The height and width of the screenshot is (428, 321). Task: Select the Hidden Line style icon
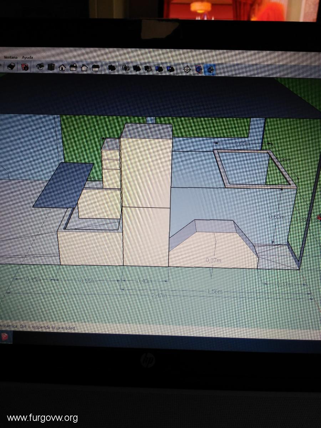pos(137,68)
